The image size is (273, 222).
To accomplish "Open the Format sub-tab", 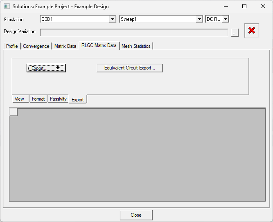I will pyautogui.click(x=38, y=99).
